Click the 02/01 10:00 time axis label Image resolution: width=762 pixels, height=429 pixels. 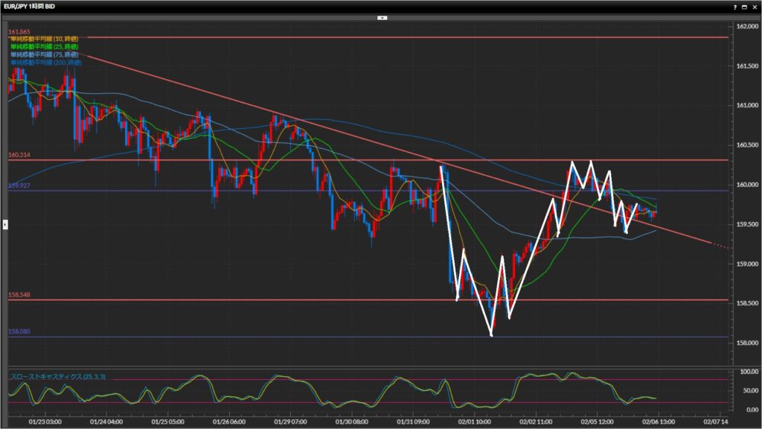coord(473,421)
